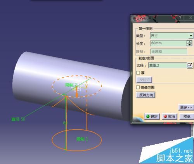Enable the 镜像范围 checkbox

click(x=138, y=87)
